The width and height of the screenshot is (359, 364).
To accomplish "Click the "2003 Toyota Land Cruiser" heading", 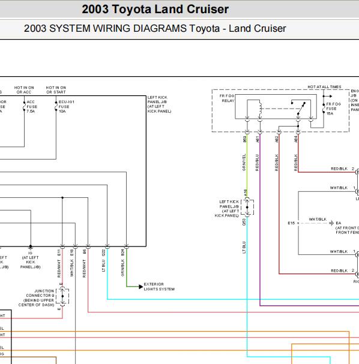I will pos(155,10).
